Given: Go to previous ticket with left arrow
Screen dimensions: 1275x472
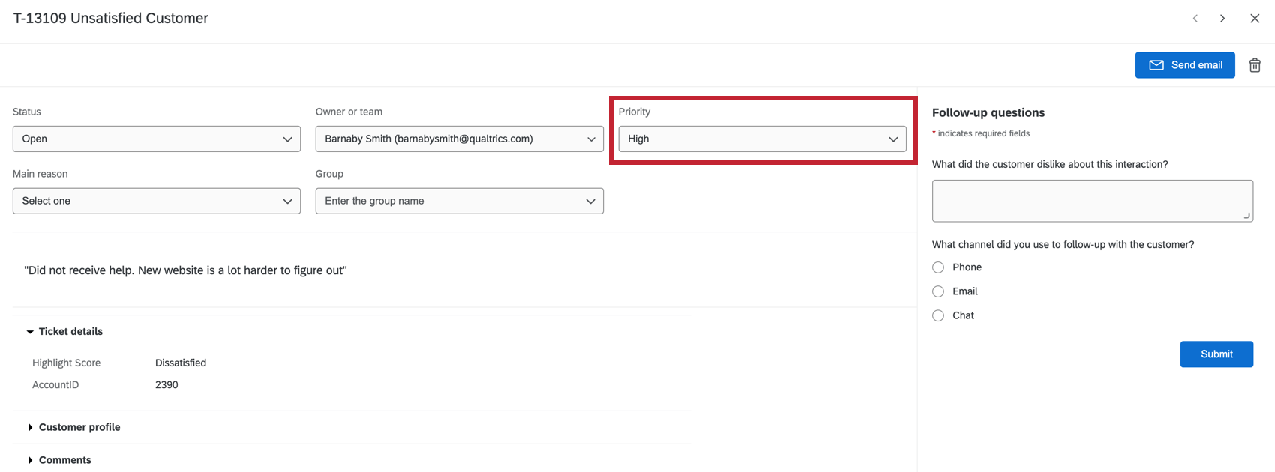Looking at the screenshot, I should pyautogui.click(x=1195, y=19).
